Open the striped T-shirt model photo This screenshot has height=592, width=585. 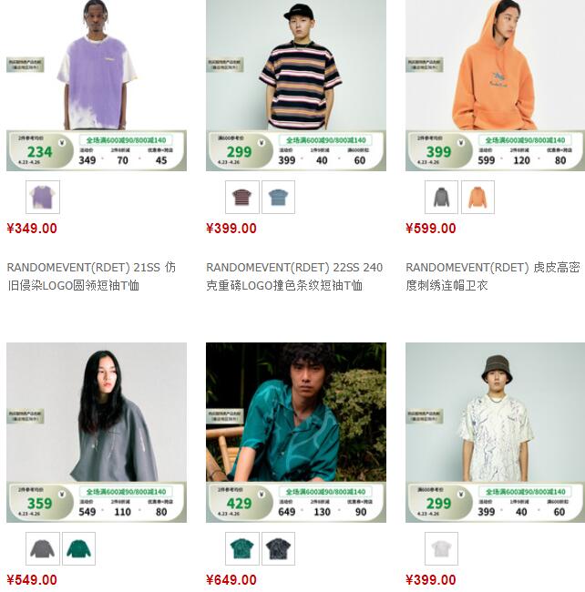coord(296,86)
